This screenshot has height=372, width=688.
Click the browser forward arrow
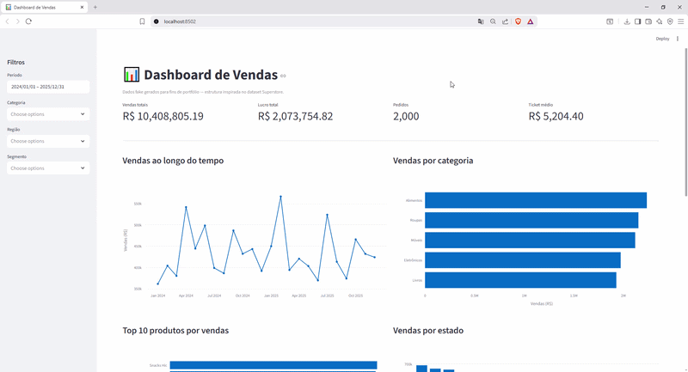point(18,21)
